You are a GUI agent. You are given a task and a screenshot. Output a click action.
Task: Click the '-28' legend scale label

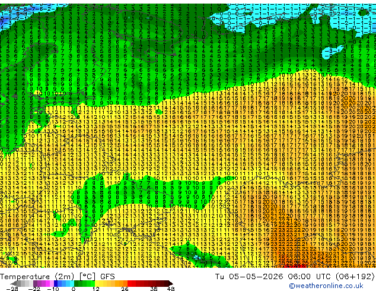click(x=12, y=289)
